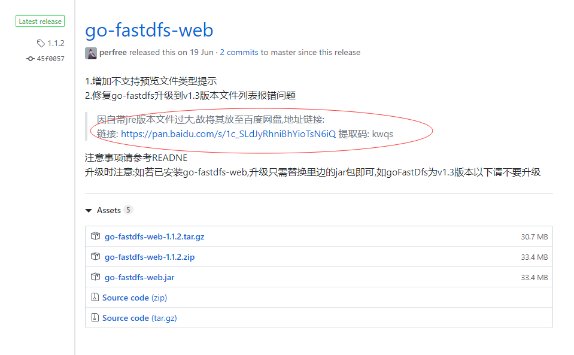This screenshot has width=574, height=355.
Task: Collapse the Assets section
Action: coord(108,210)
